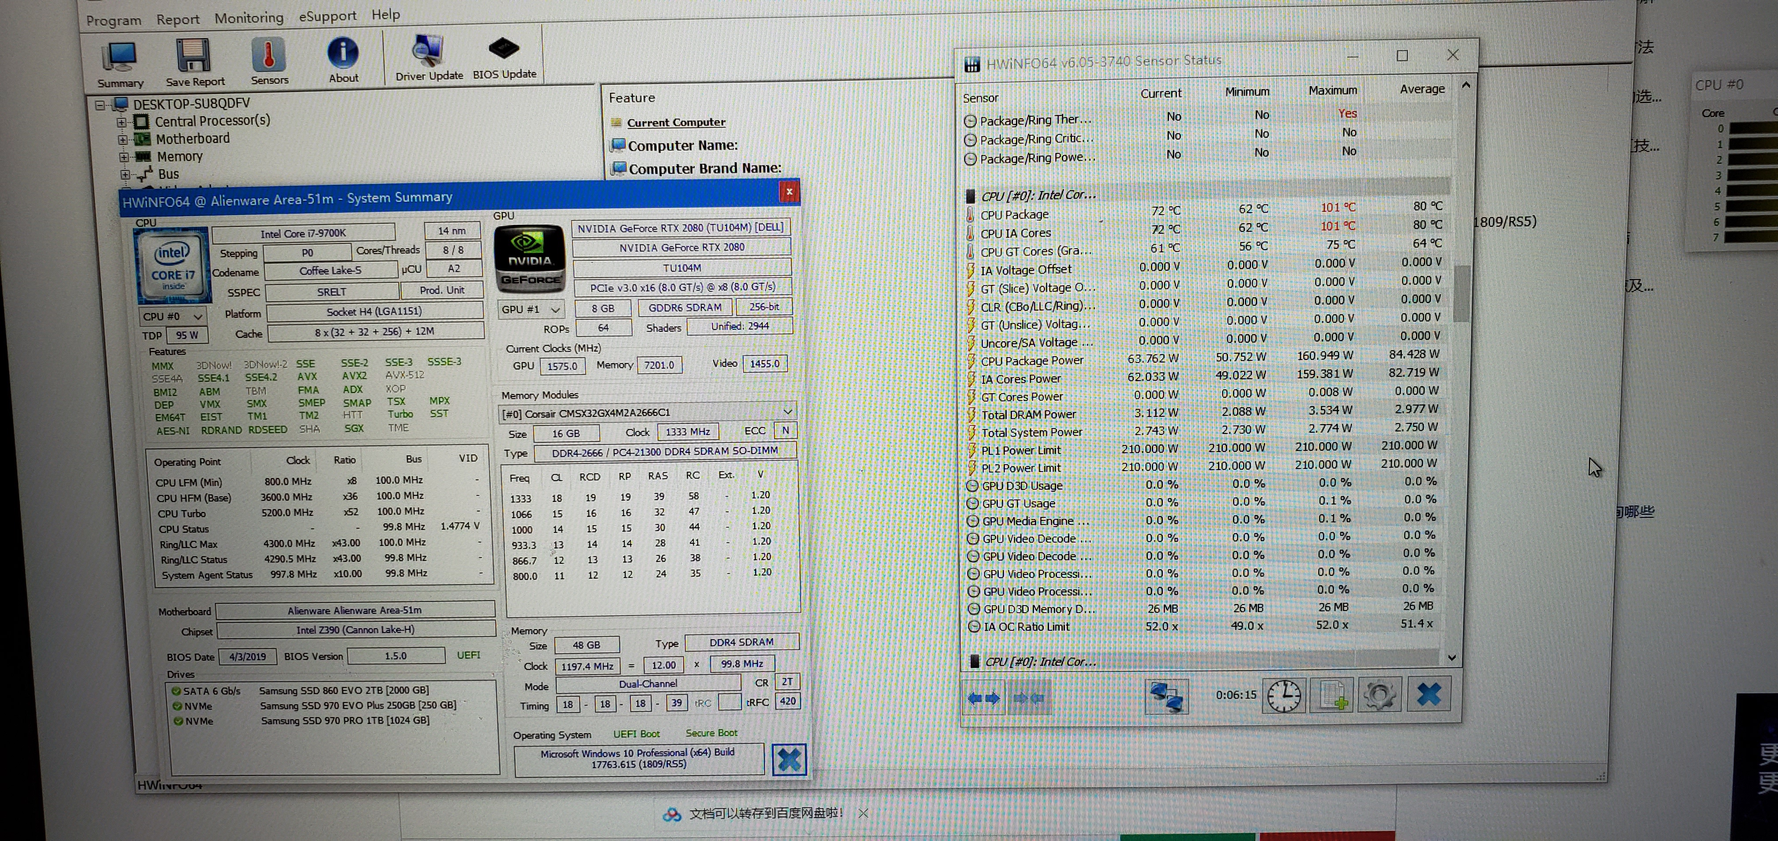This screenshot has height=841, width=1778.
Task: Maximize the Sensor Status window
Action: (x=1402, y=55)
